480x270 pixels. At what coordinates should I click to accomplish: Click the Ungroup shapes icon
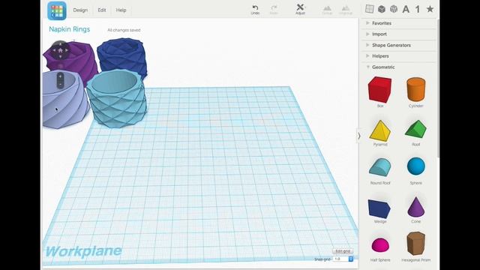pos(346,10)
